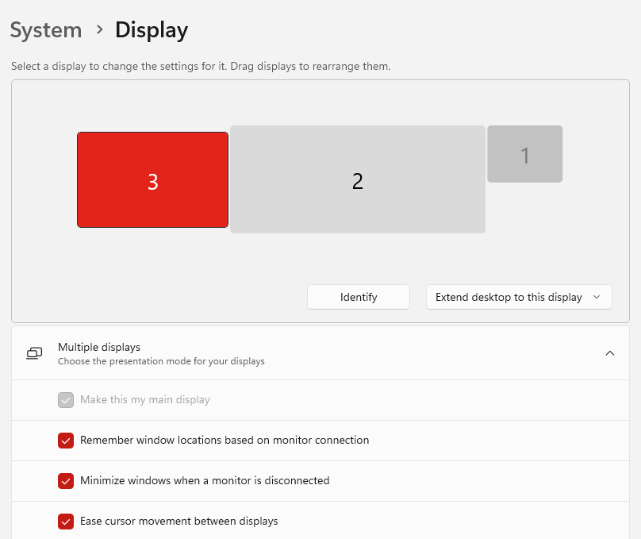The width and height of the screenshot is (641, 539).
Task: Select display 3 in the arrangement
Action: coord(152,180)
